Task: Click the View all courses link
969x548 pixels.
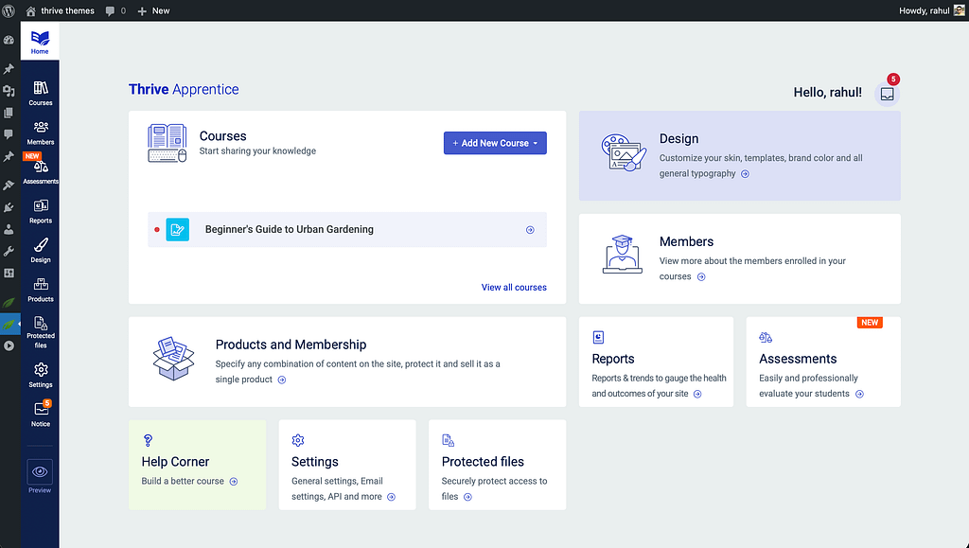Action: [514, 287]
